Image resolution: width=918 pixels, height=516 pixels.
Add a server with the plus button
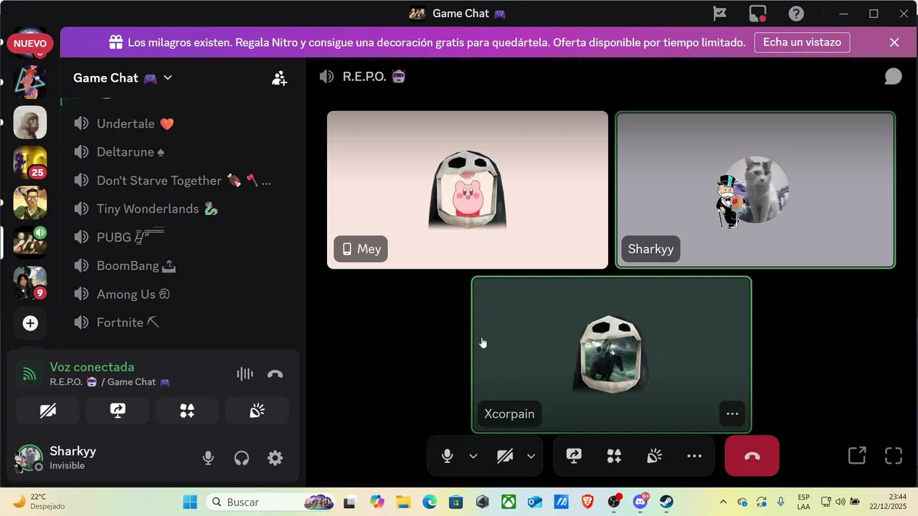point(30,324)
